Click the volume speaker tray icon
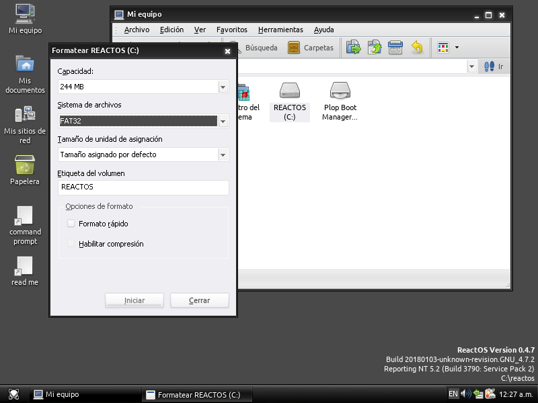The width and height of the screenshot is (538, 403). click(465, 394)
